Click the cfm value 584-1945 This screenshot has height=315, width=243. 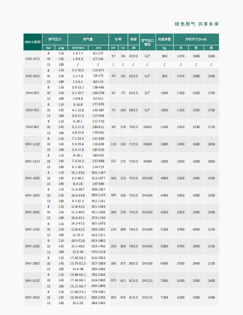[98, 303]
